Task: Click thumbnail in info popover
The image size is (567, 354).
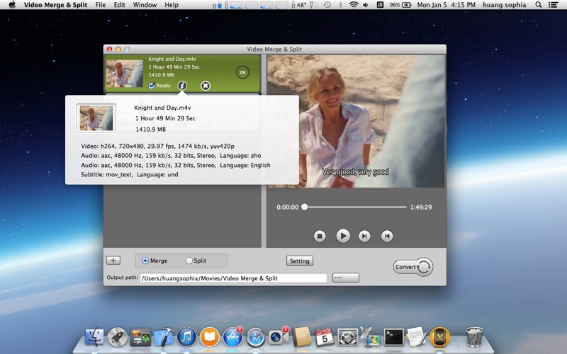Action: point(96,118)
